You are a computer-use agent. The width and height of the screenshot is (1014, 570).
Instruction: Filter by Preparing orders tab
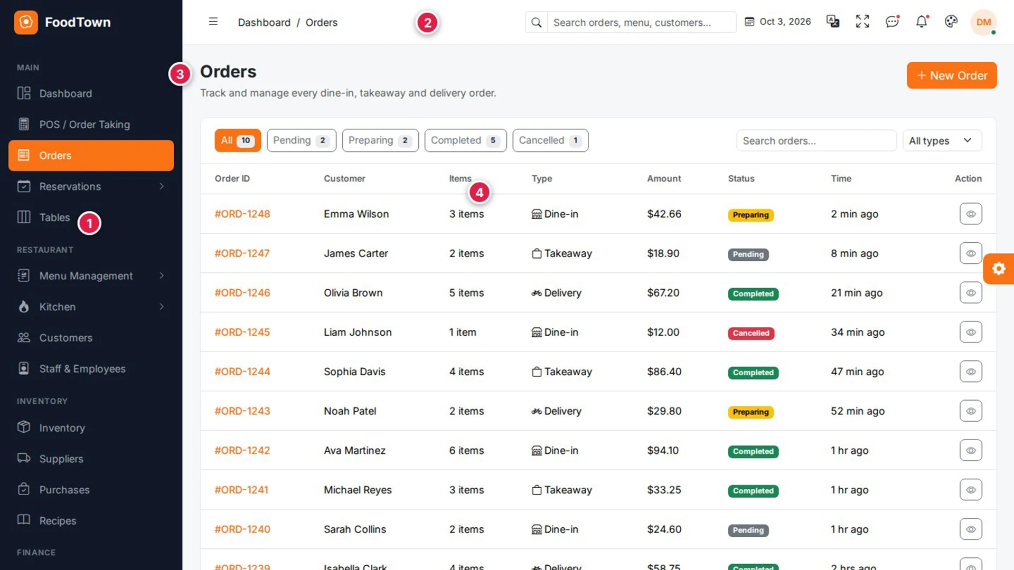(380, 140)
